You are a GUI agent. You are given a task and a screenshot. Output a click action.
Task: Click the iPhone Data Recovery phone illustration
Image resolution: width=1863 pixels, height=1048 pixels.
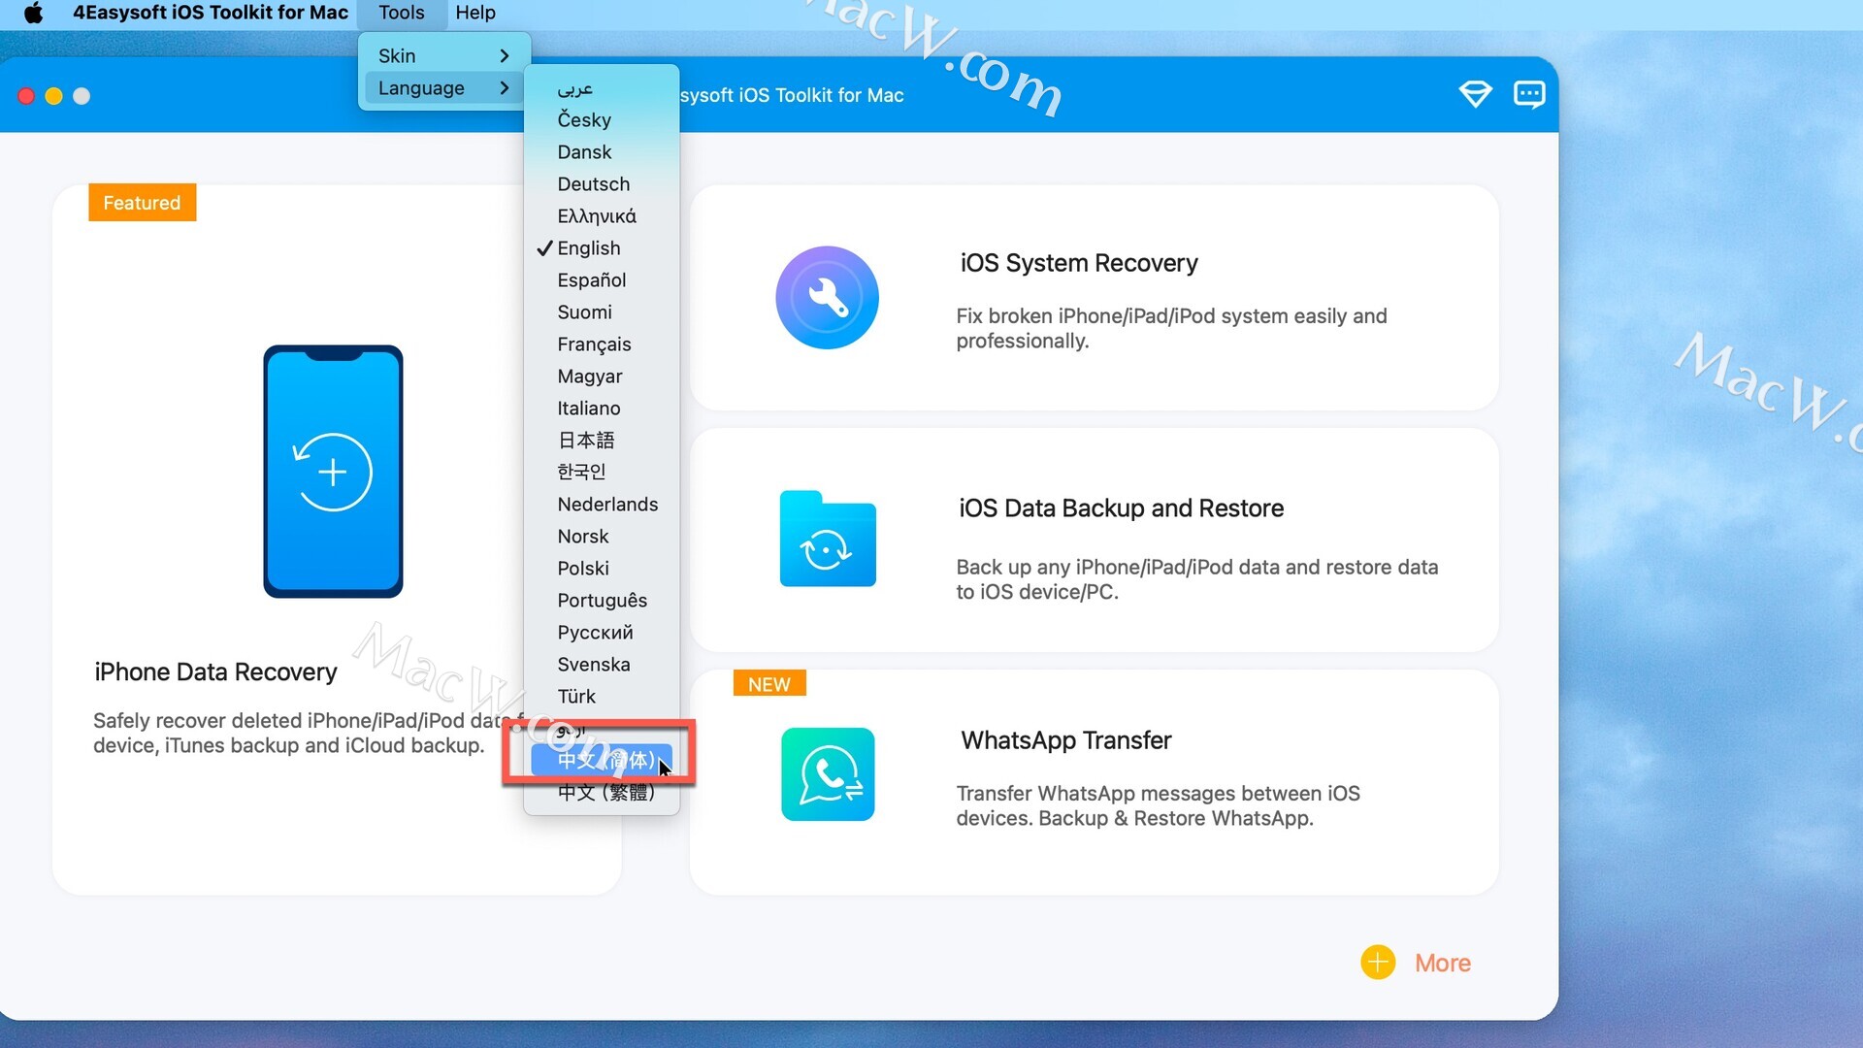tap(333, 472)
